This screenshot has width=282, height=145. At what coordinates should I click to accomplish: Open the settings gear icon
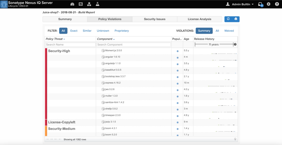tap(268, 4)
